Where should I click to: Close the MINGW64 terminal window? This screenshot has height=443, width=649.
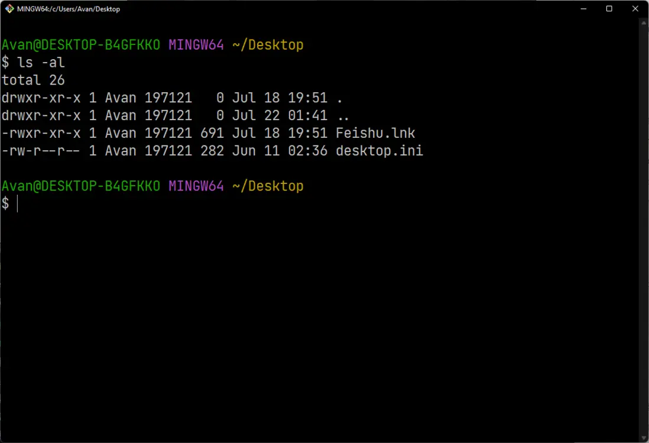pos(636,9)
